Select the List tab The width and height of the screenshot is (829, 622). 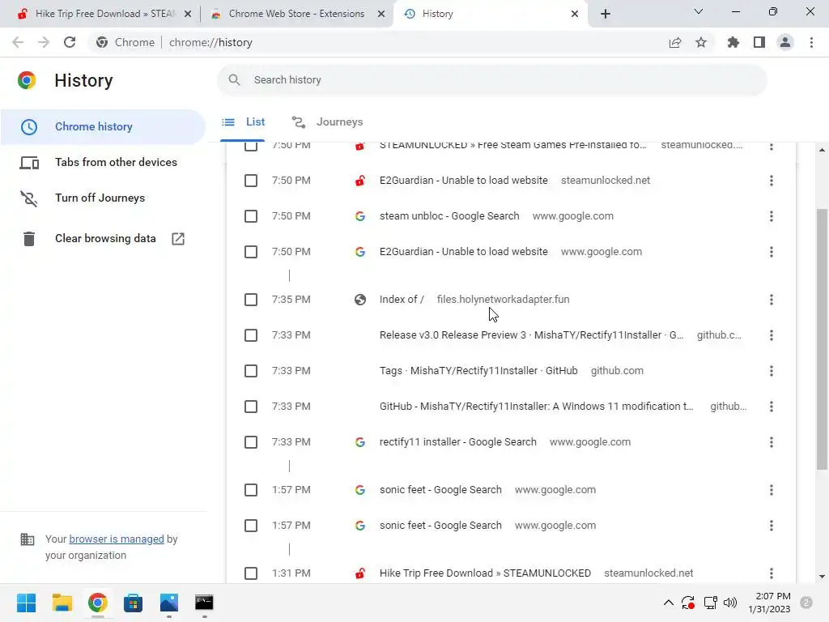pos(243,121)
